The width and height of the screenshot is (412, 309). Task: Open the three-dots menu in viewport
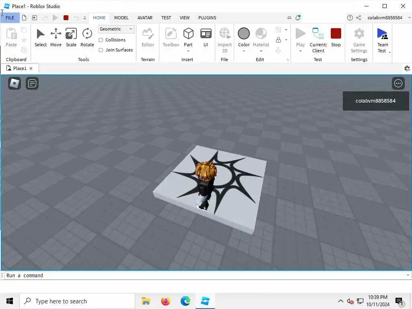click(x=398, y=83)
